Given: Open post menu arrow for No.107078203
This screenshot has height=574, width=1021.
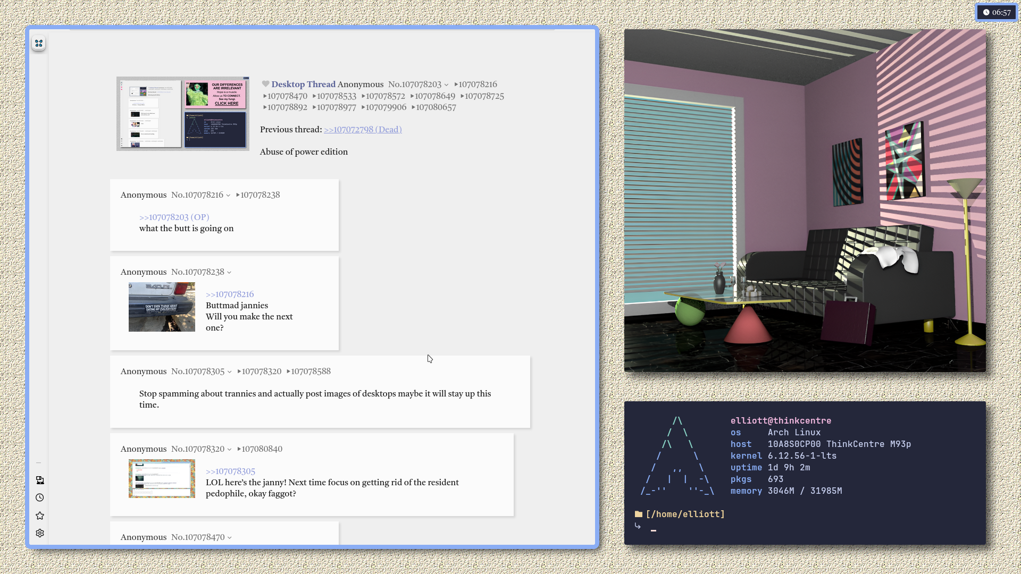Looking at the screenshot, I should click(447, 85).
